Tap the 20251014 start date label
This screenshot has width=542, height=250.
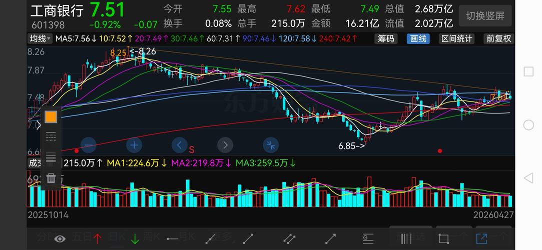pos(48,215)
